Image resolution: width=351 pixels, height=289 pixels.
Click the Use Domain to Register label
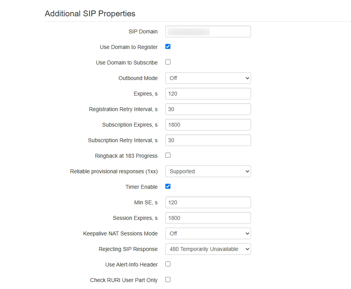click(129, 47)
